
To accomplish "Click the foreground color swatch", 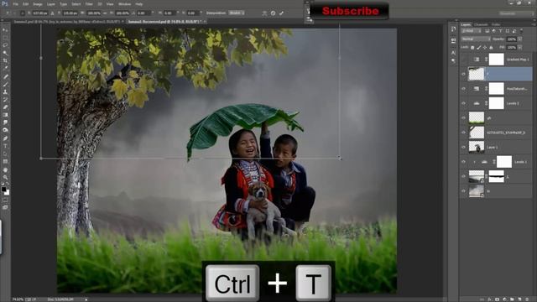I will 3,189.
